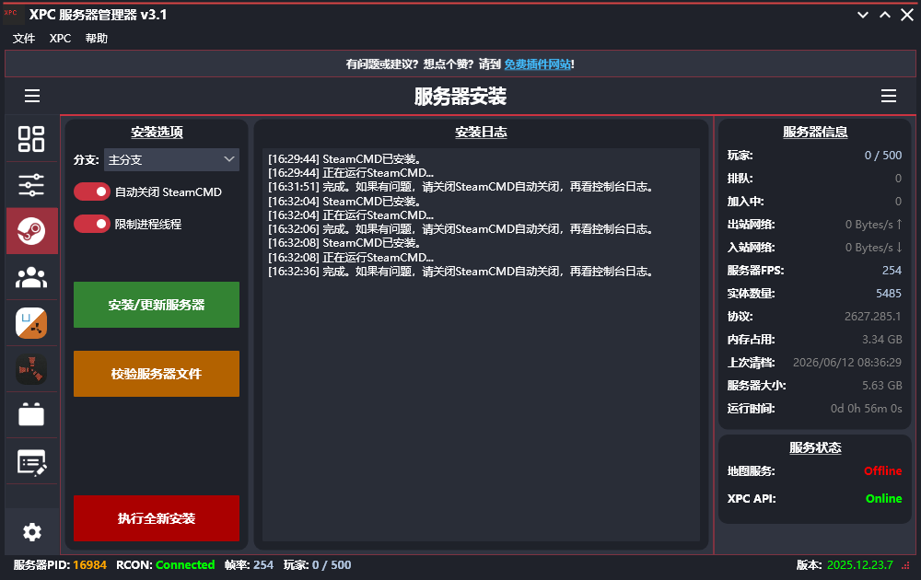Click the 安装日志 heading
This screenshot has width=921, height=580.
[481, 132]
